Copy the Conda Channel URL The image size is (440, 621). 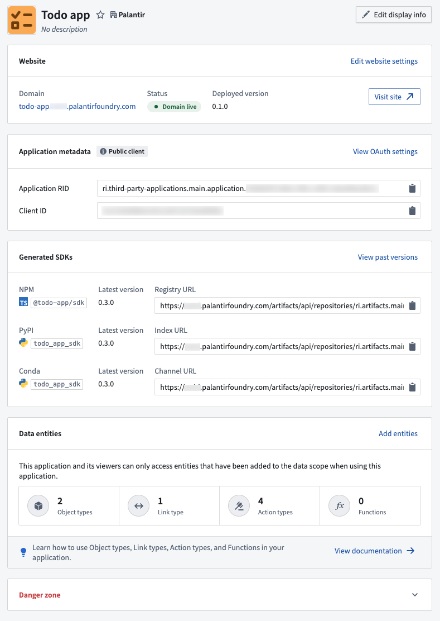click(x=412, y=388)
